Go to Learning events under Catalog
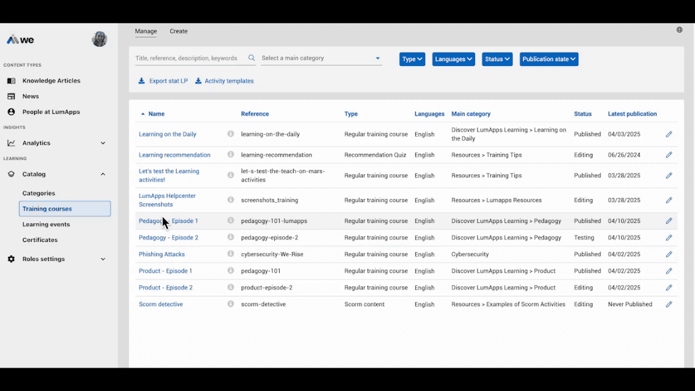Screen dimensions: 695x391 (46, 224)
